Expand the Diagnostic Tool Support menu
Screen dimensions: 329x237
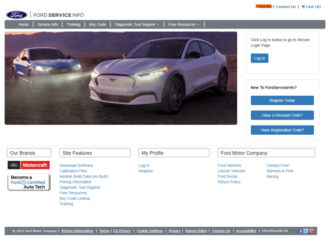coord(137,25)
